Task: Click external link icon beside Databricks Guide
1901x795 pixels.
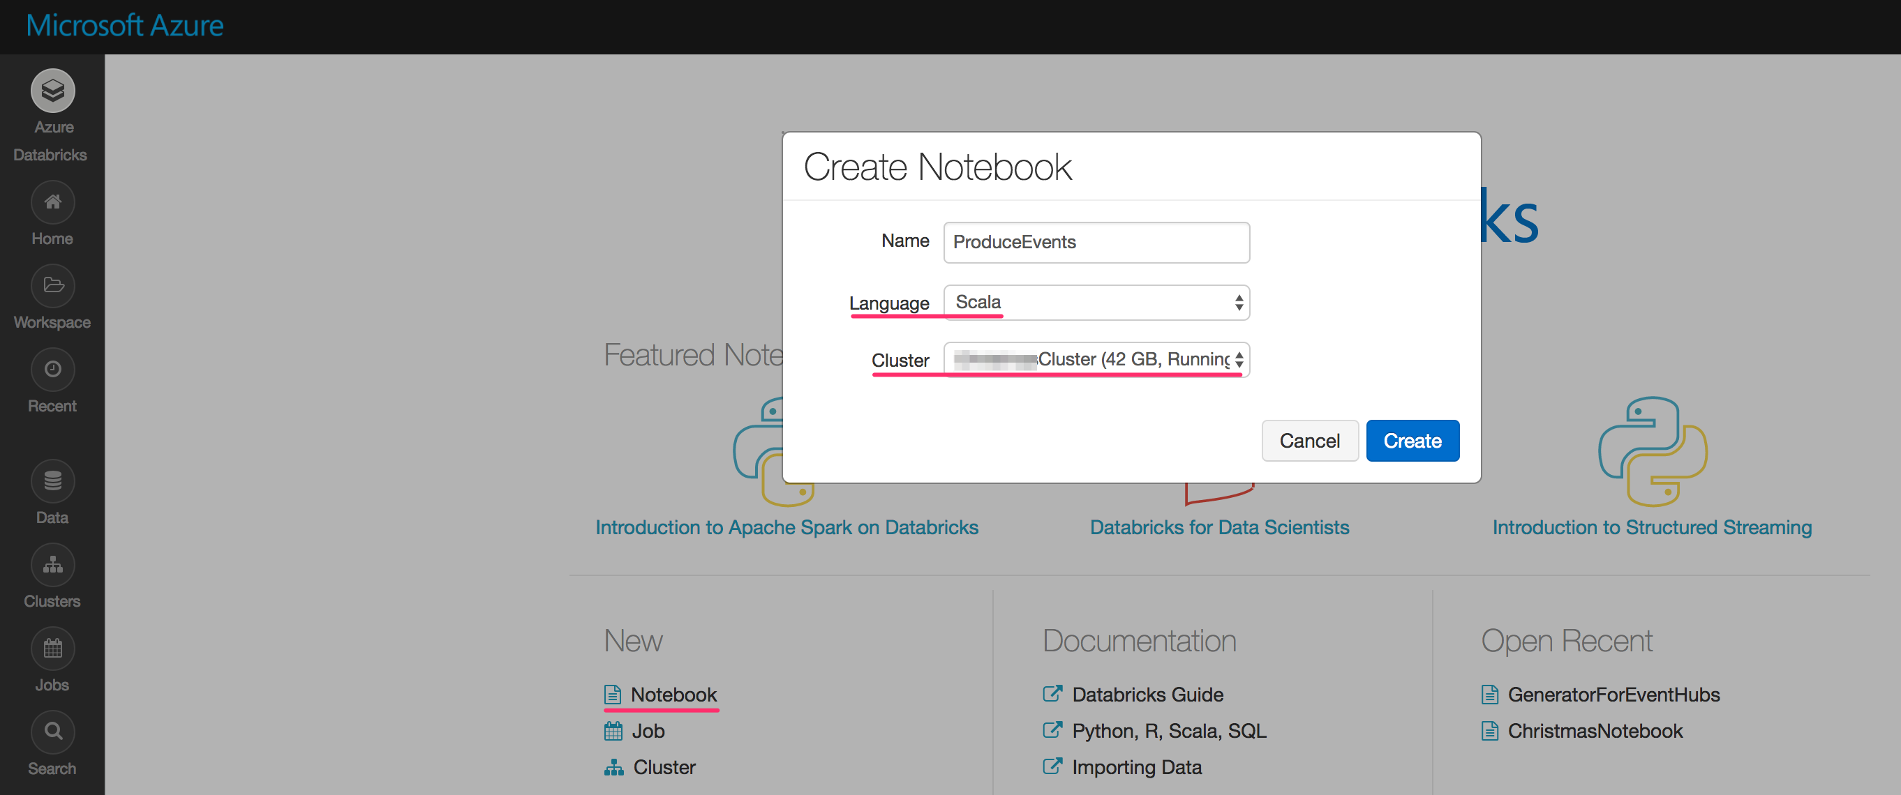Action: [1052, 694]
